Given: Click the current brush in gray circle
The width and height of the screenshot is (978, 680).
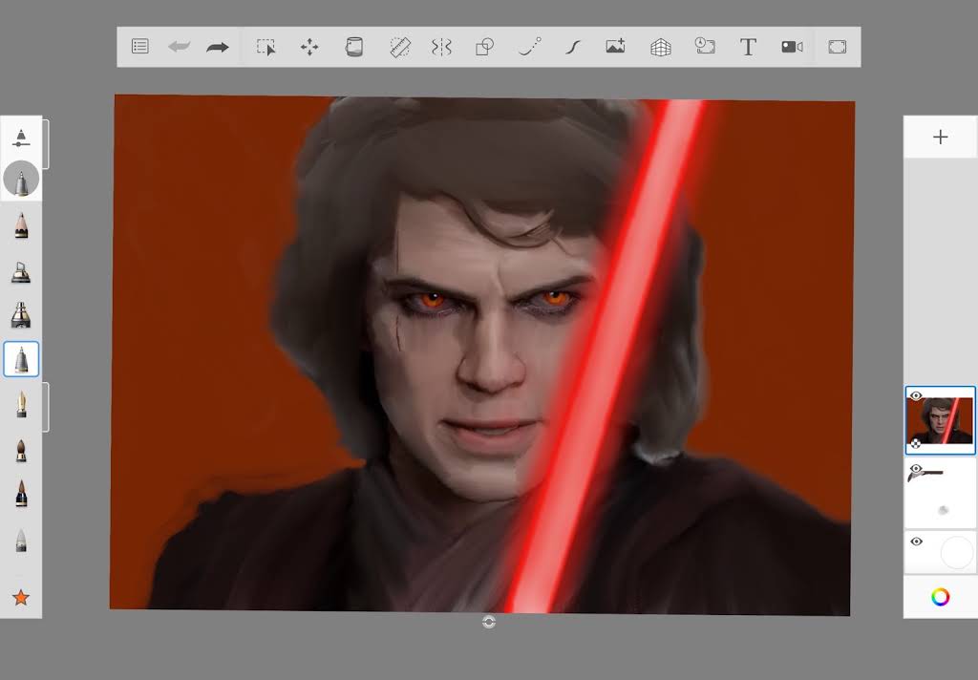Looking at the screenshot, I should click(21, 180).
